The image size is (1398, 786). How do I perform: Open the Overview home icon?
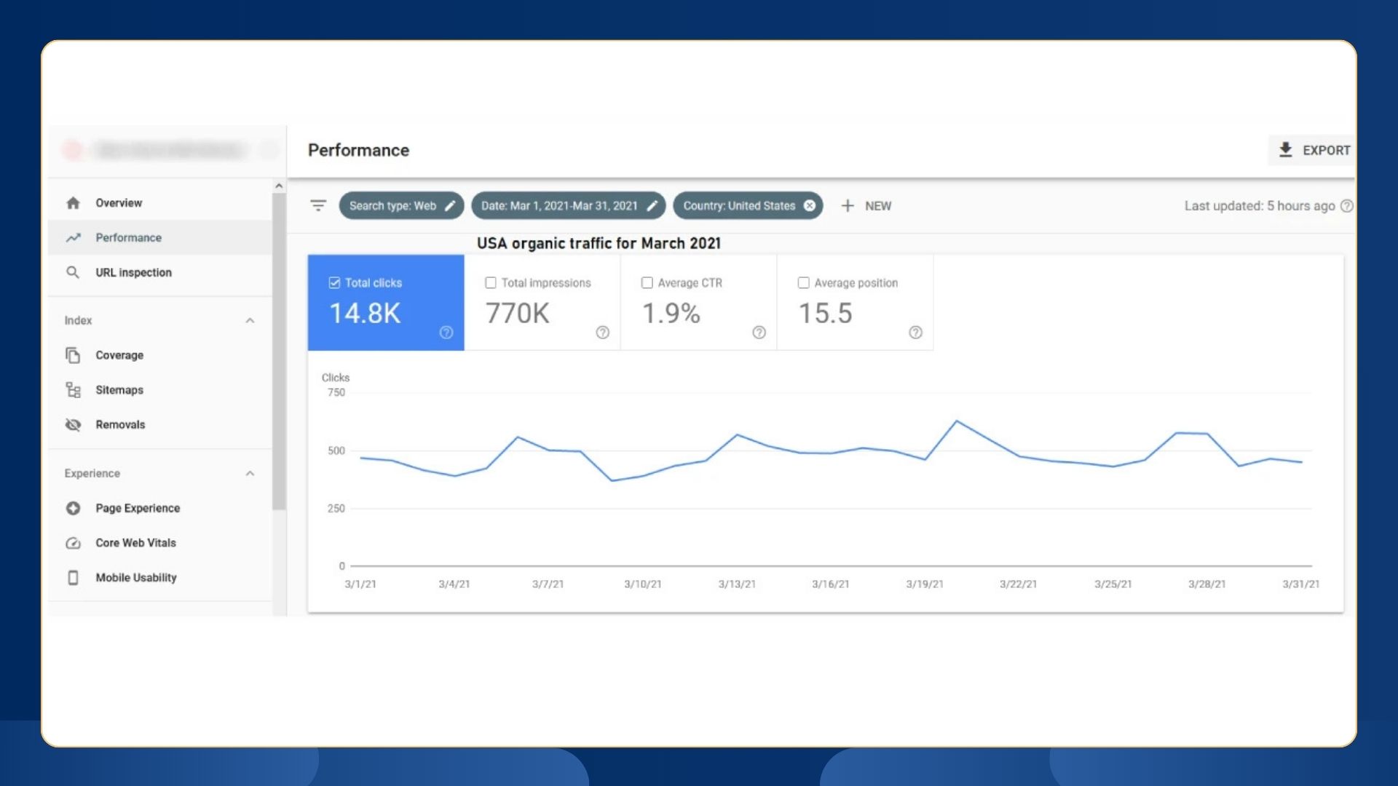73,203
